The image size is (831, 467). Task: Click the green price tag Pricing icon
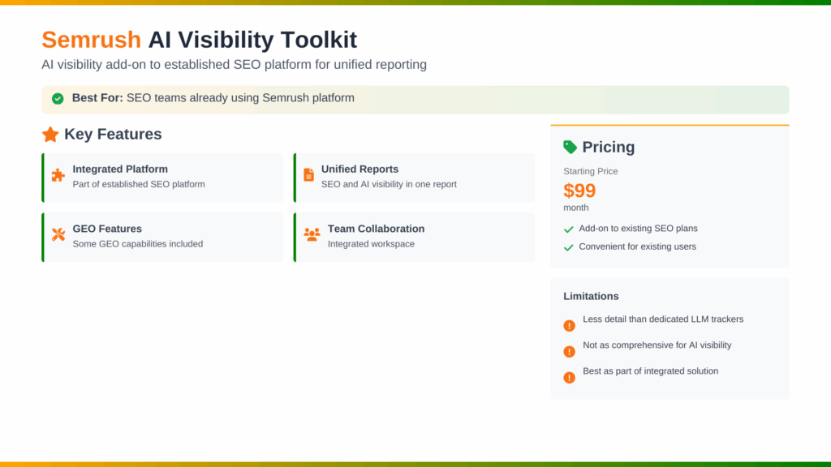[571, 147]
